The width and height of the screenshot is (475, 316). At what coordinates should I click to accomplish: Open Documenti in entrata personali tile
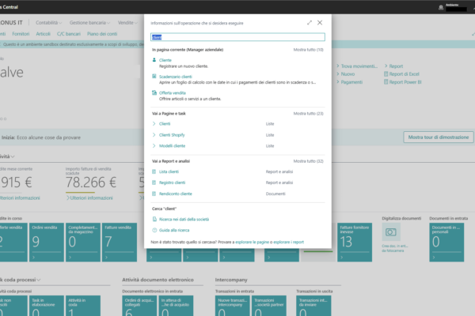446,243
